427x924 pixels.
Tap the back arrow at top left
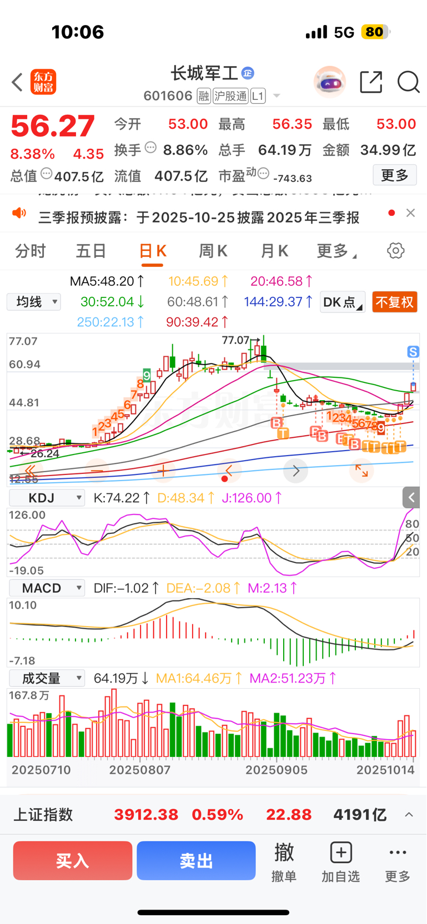click(17, 82)
